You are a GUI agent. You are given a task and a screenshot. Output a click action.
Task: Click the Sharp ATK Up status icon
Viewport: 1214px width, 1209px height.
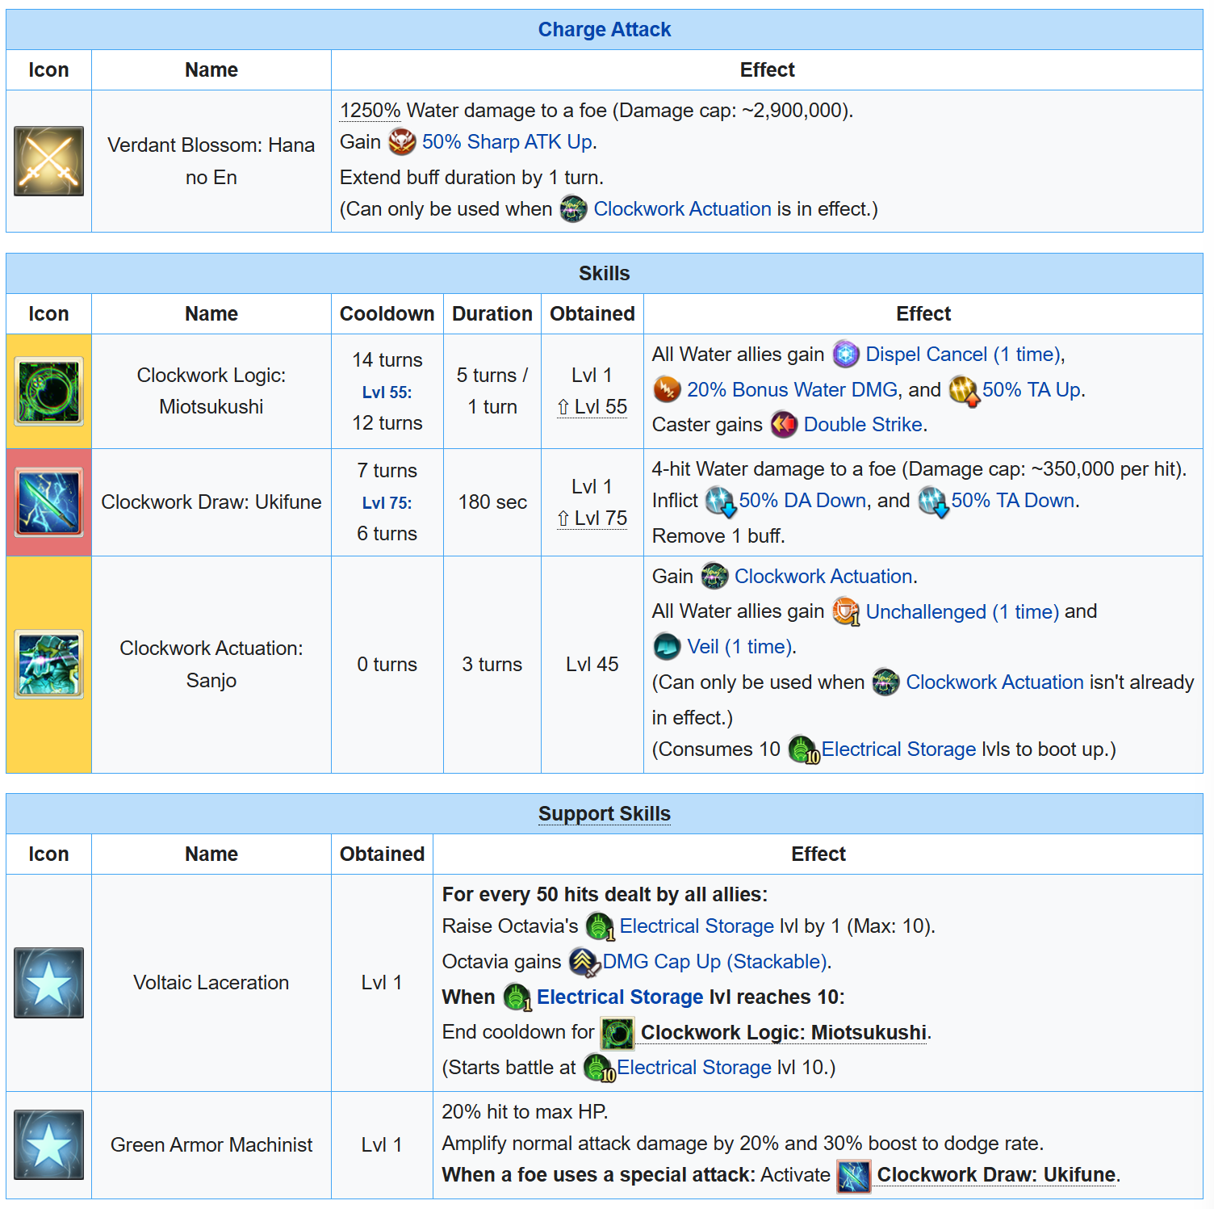(x=402, y=142)
